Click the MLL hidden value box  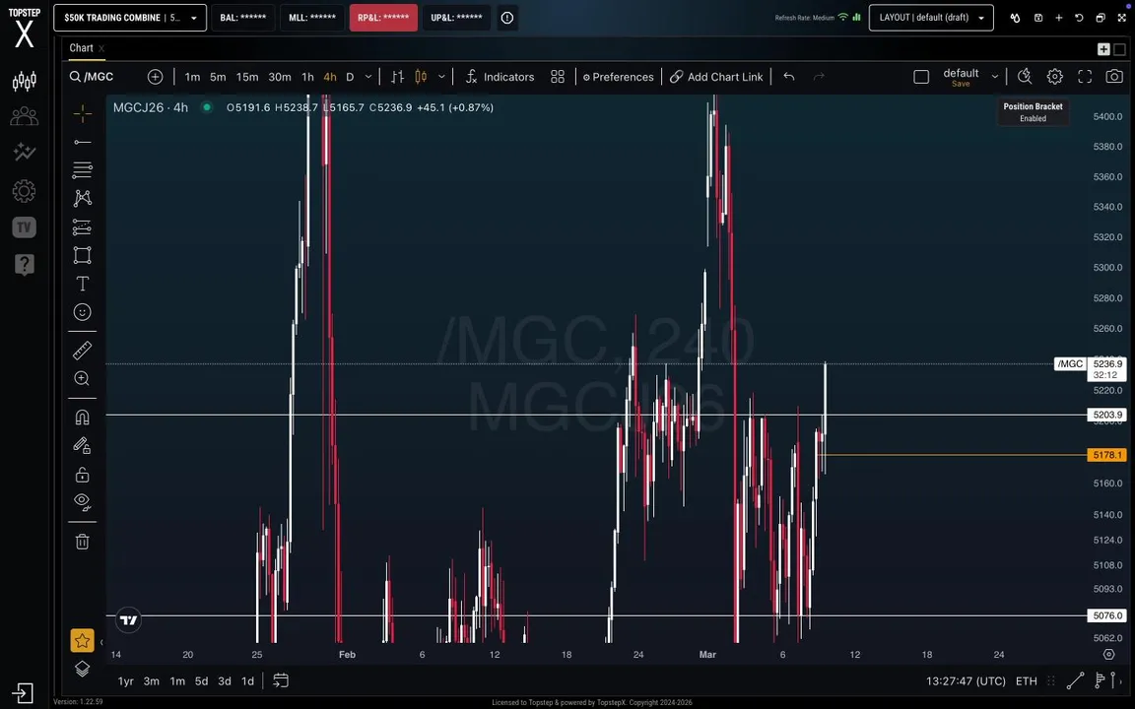pos(312,18)
